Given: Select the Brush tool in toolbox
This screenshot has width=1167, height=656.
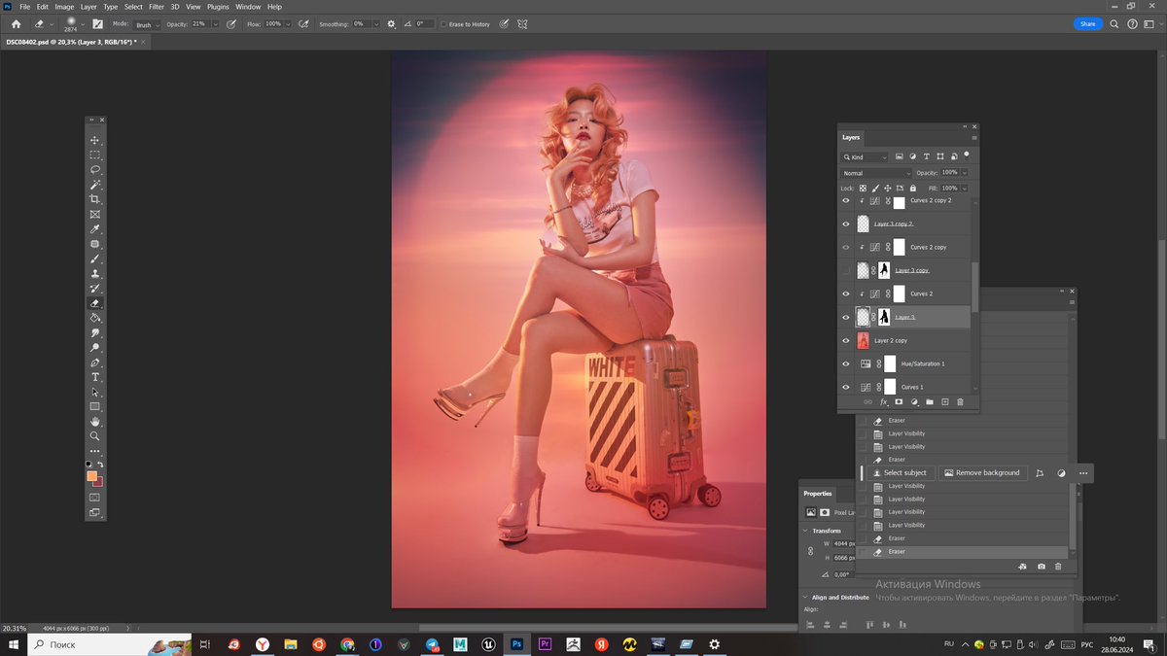Looking at the screenshot, I should [95, 259].
